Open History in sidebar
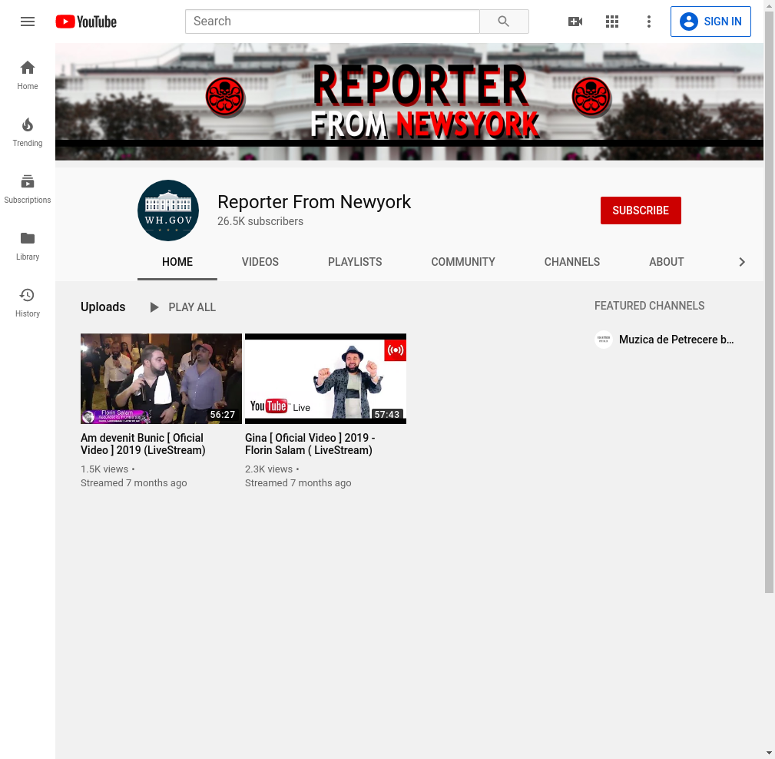The height and width of the screenshot is (759, 775). coord(28,303)
